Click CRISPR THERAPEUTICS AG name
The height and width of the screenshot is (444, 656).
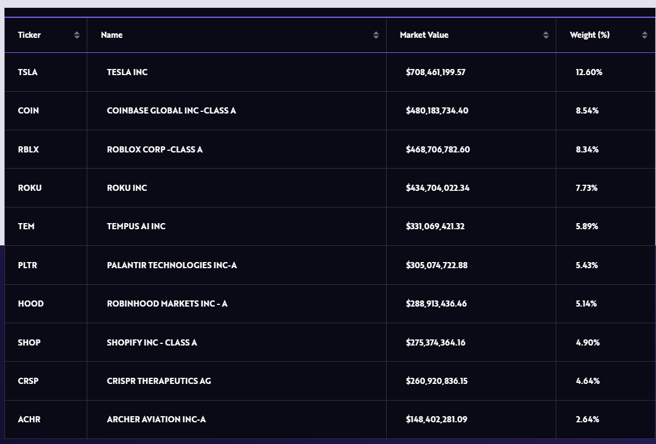(x=159, y=381)
